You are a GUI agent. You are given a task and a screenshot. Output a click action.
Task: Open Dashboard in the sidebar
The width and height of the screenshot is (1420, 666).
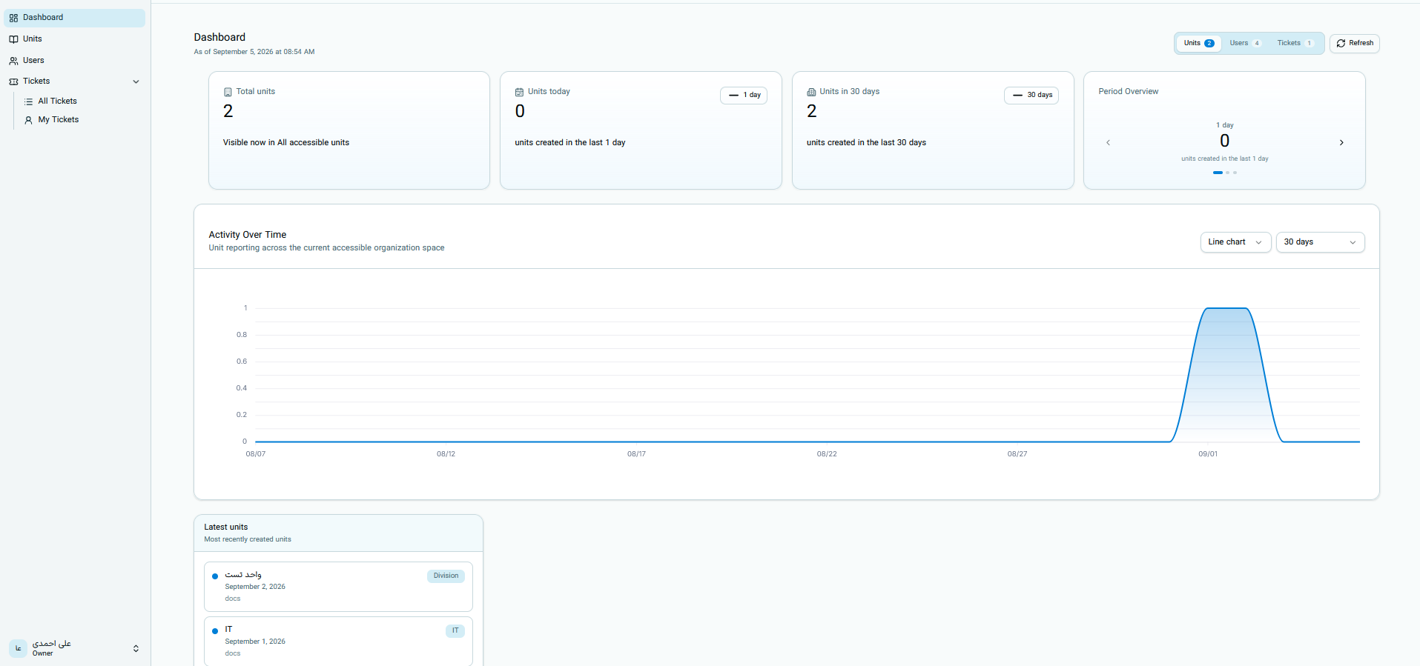[x=74, y=18]
